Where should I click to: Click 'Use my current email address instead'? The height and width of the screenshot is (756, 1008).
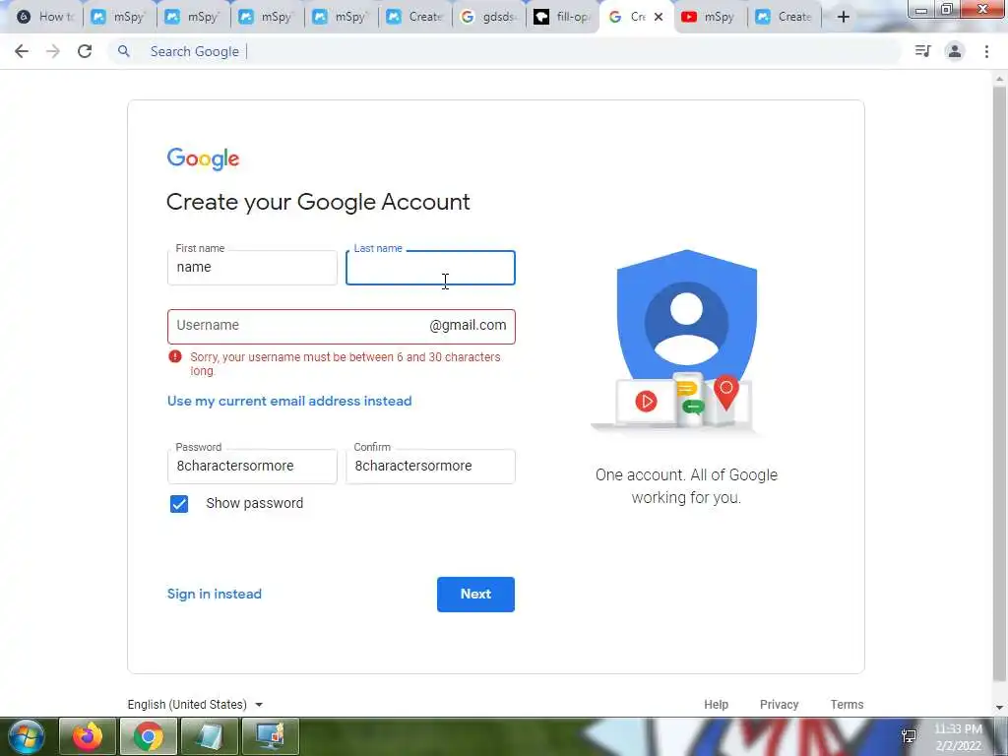tap(289, 402)
